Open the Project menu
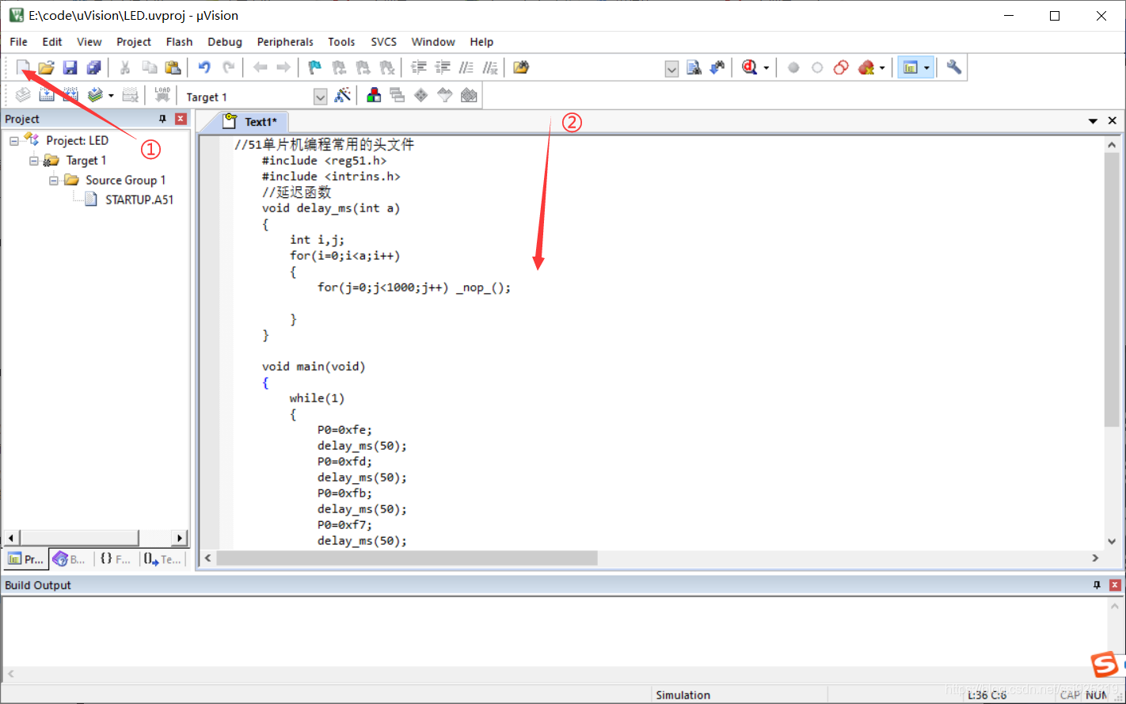Screen dimensions: 1126x704 point(134,42)
